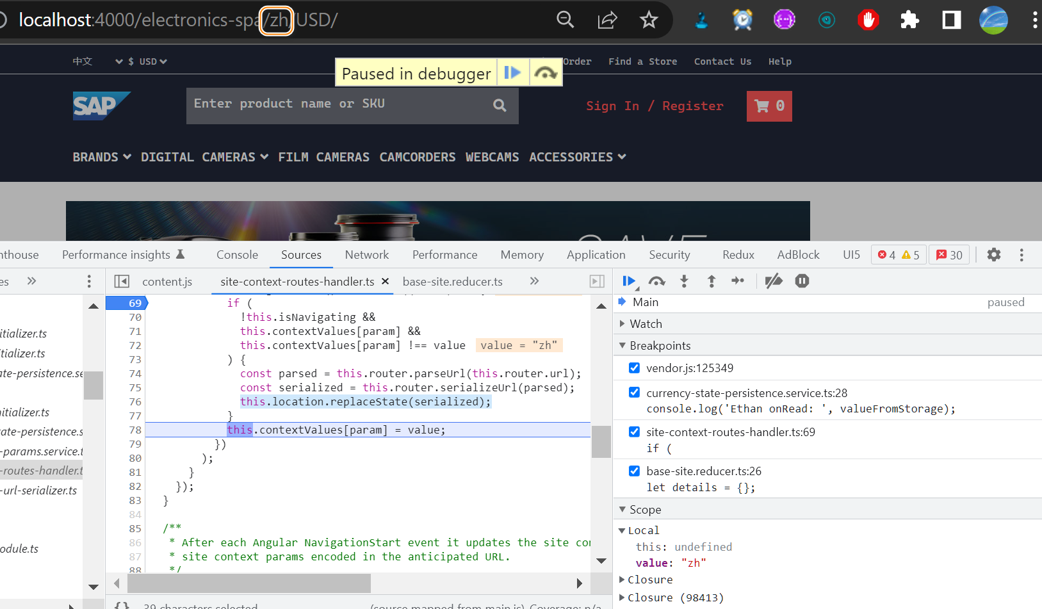Expand ACCESSORIES menu
Image resolution: width=1042 pixels, height=609 pixels.
point(577,157)
